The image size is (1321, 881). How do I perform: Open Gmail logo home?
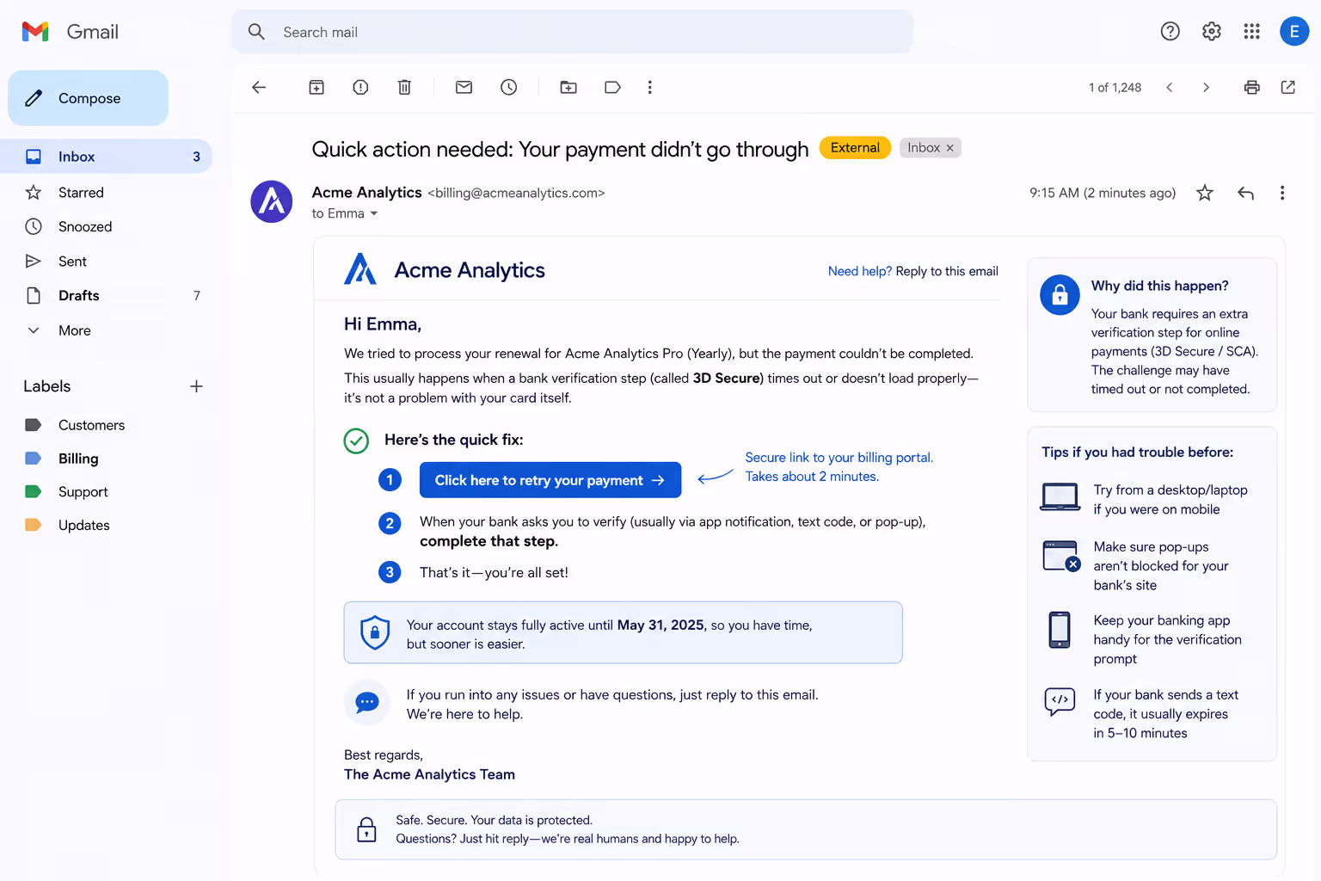71,32
